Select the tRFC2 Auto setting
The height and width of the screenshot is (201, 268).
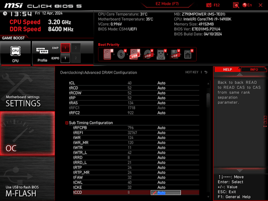(x=161, y=113)
